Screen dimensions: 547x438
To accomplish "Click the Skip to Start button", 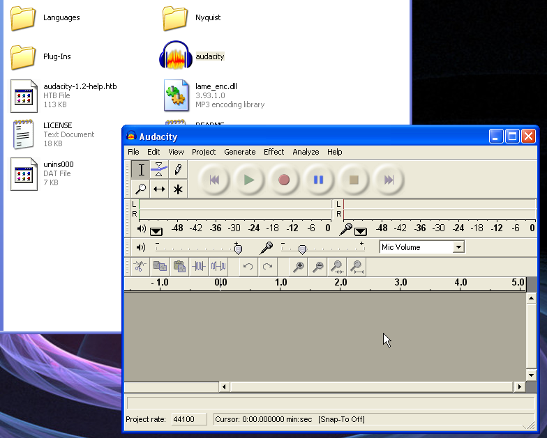I will (213, 180).
